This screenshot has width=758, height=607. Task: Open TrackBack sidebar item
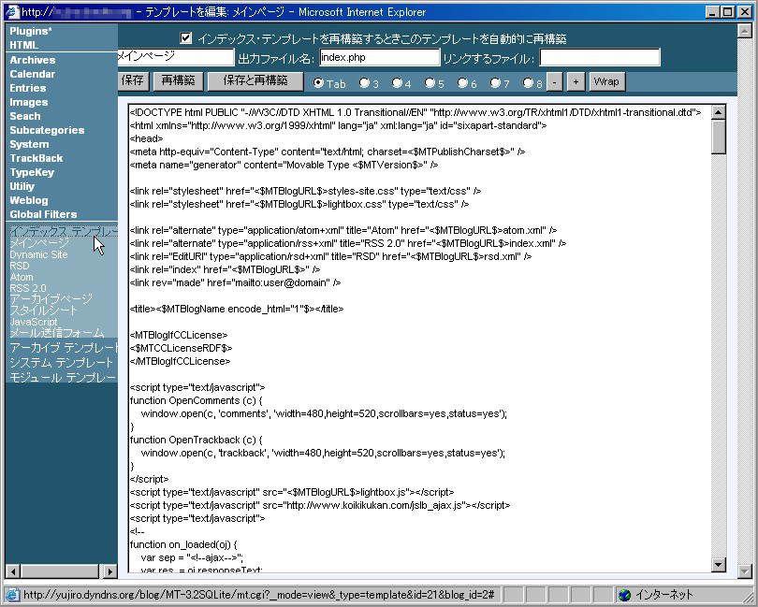36,158
